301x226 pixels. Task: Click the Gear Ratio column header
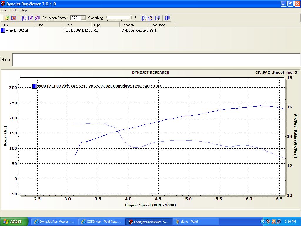[x=162, y=25]
